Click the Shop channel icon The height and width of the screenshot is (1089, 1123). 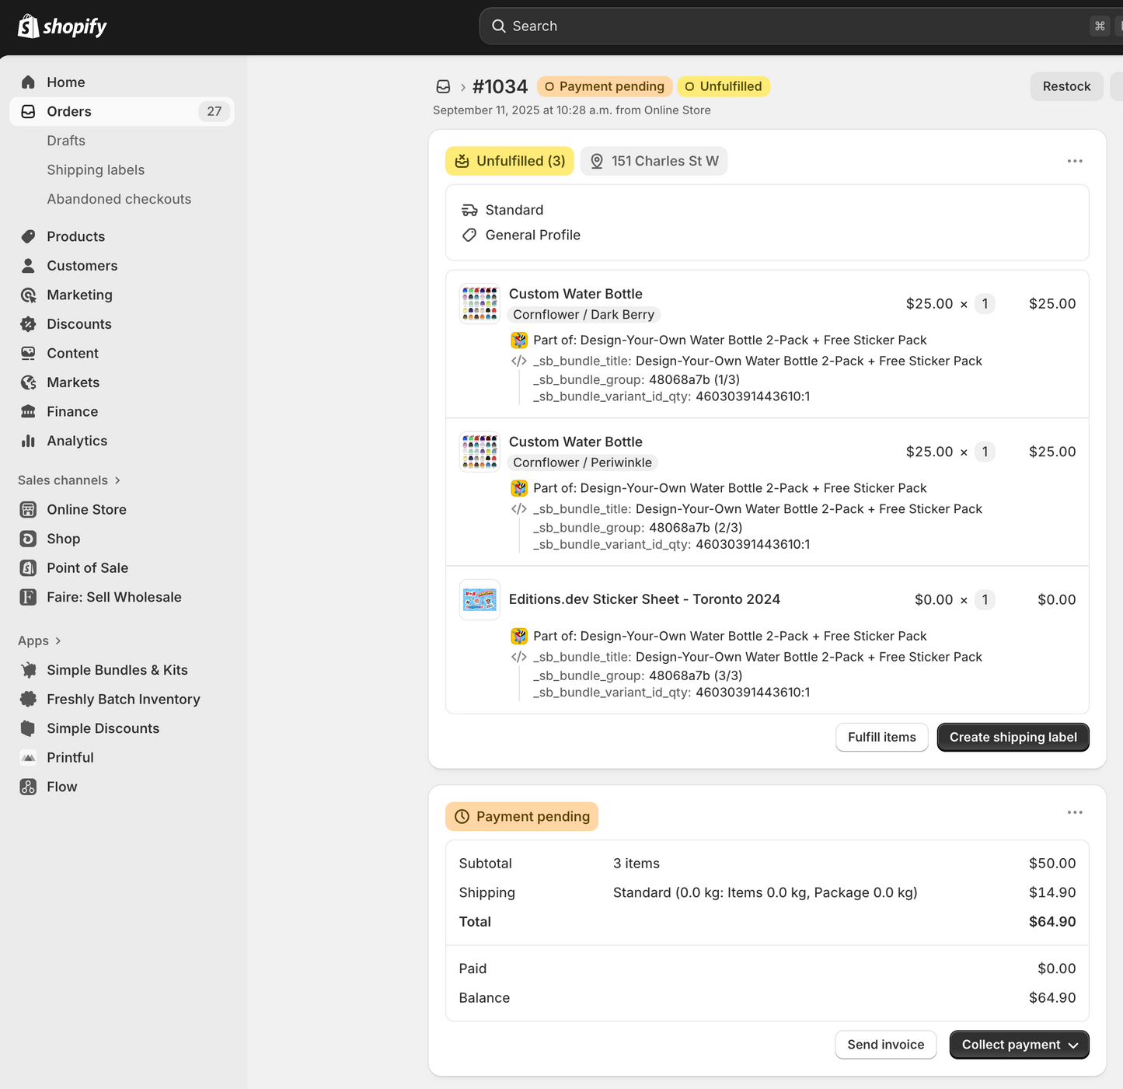29,539
